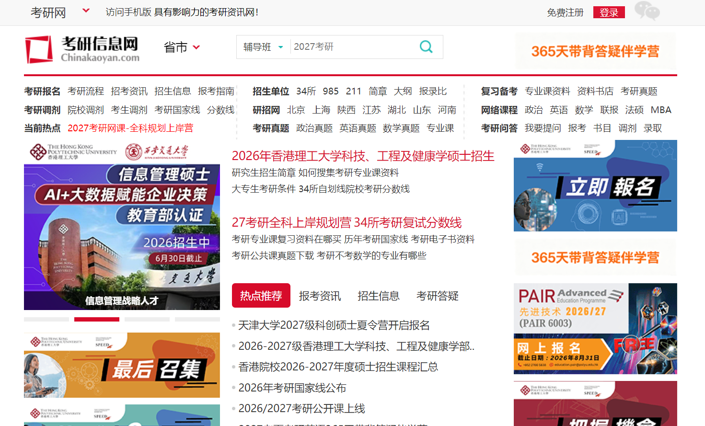Image resolution: width=705 pixels, height=426 pixels.
Task: Click the 招考资讯 link
Action: pos(129,91)
